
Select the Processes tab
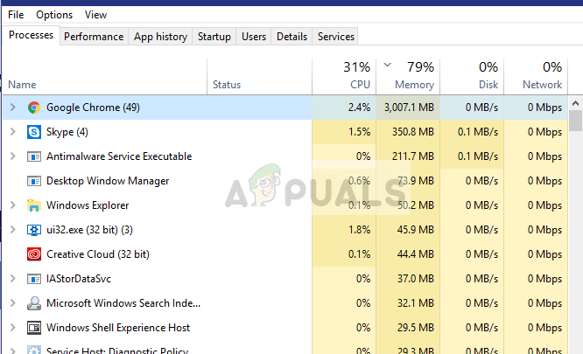pyautogui.click(x=31, y=35)
